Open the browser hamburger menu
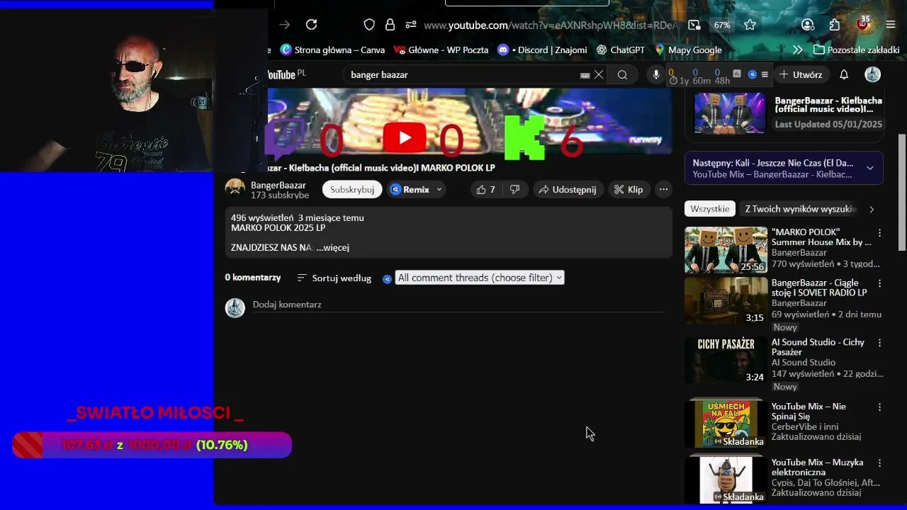 (x=891, y=25)
